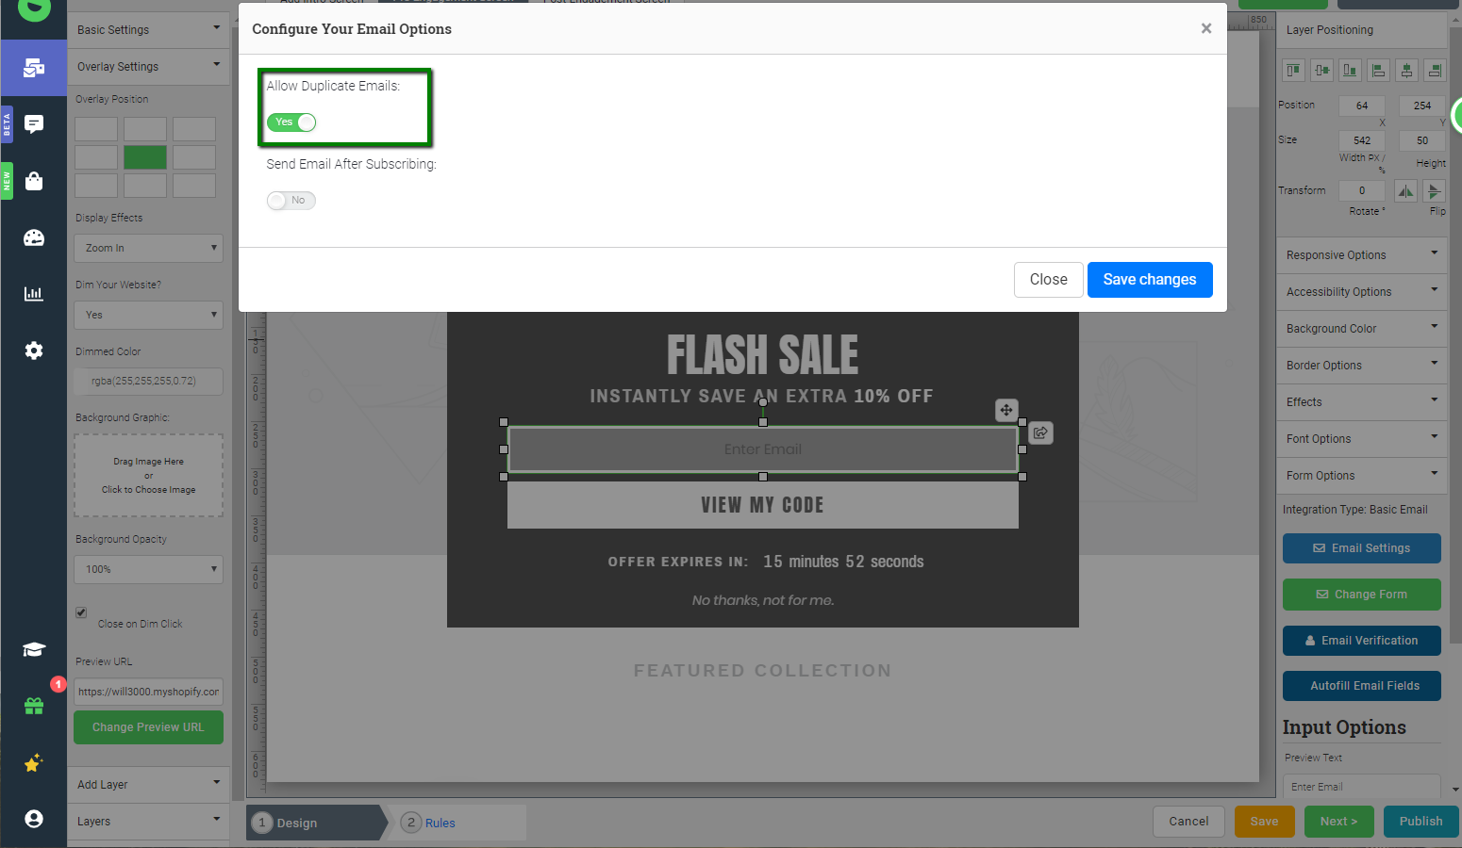Switch to the Rules tab
This screenshot has width=1462, height=848.
(439, 822)
